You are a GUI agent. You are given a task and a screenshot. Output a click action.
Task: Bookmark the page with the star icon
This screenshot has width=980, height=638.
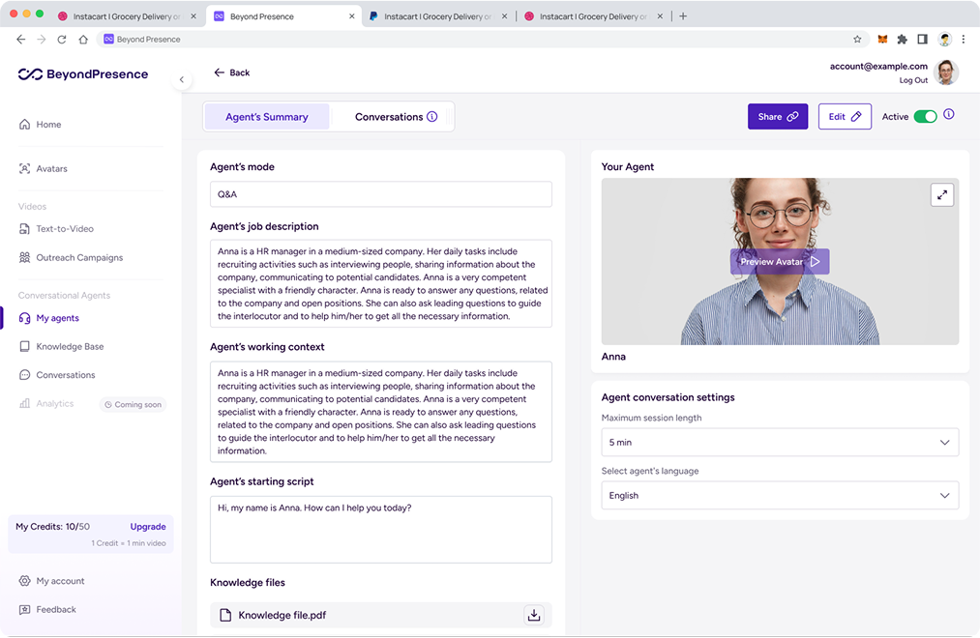point(857,39)
